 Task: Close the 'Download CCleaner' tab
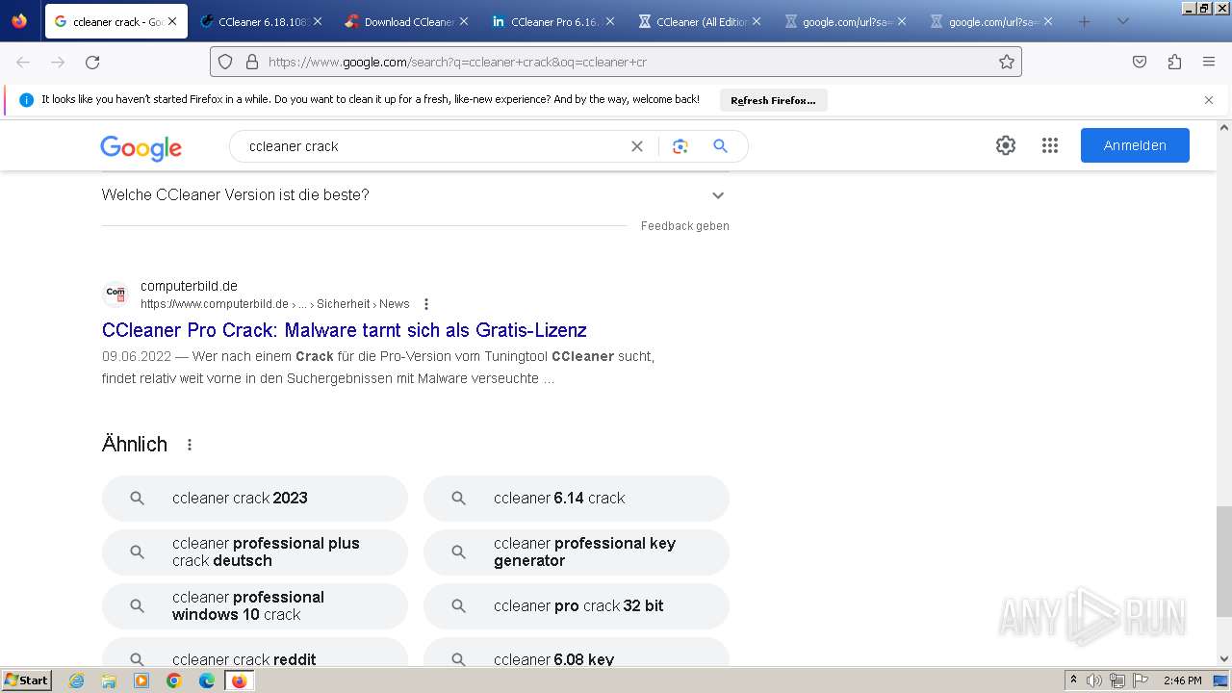(x=464, y=21)
